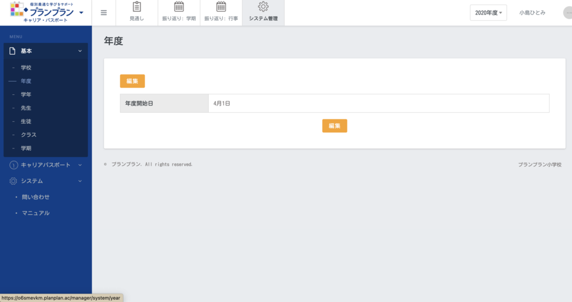This screenshot has width=572, height=302.
Task: Expand the システム section chevron
Action: [x=80, y=181]
